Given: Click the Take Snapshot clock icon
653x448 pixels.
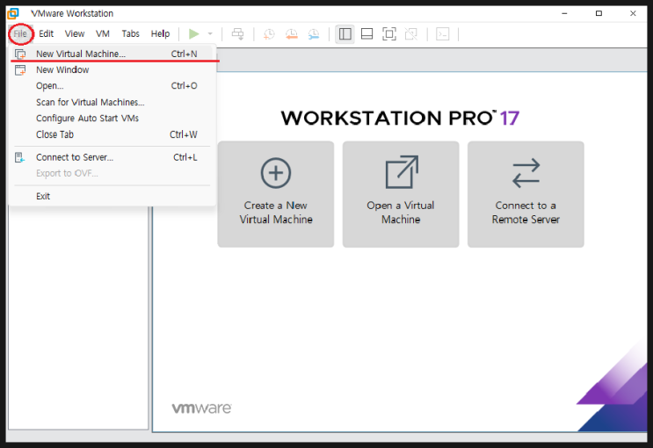Looking at the screenshot, I should 269,33.
